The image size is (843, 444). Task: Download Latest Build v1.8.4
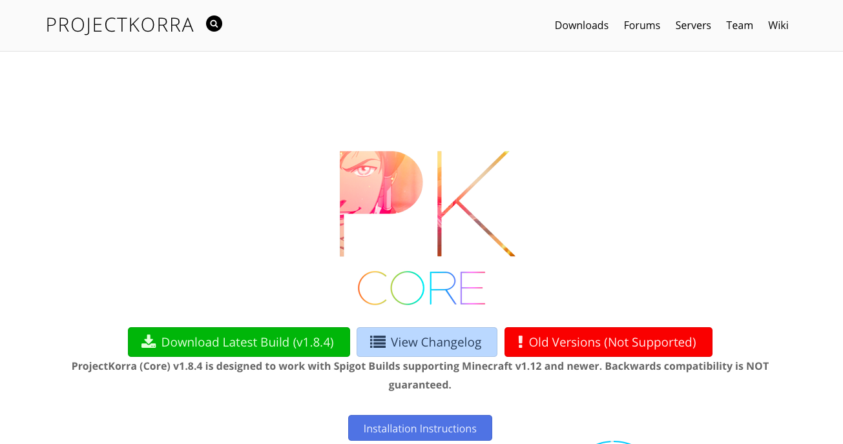[x=239, y=342]
